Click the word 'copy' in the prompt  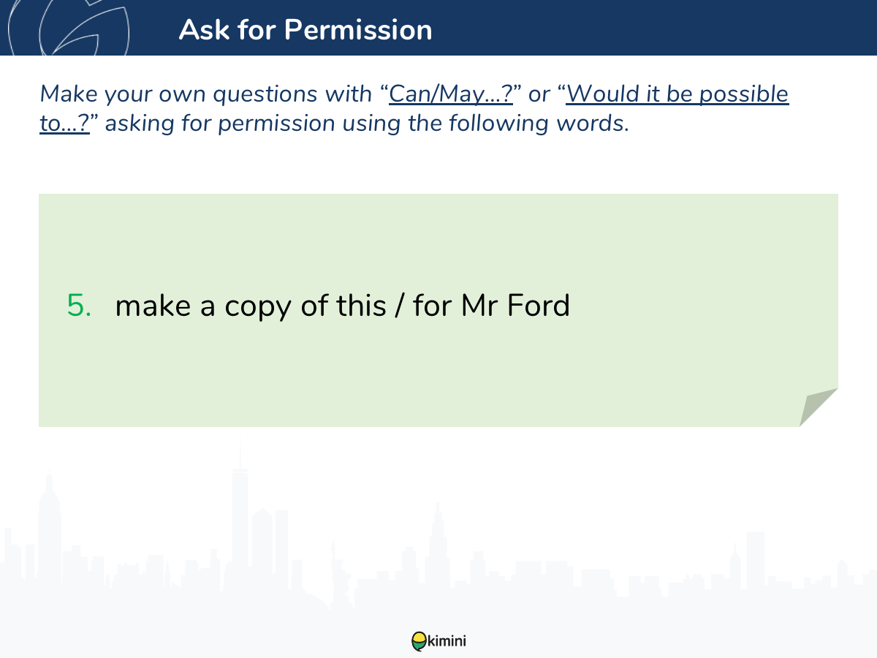tap(258, 306)
